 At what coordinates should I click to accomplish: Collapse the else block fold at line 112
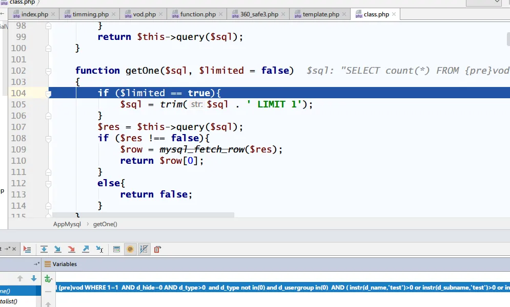49,183
